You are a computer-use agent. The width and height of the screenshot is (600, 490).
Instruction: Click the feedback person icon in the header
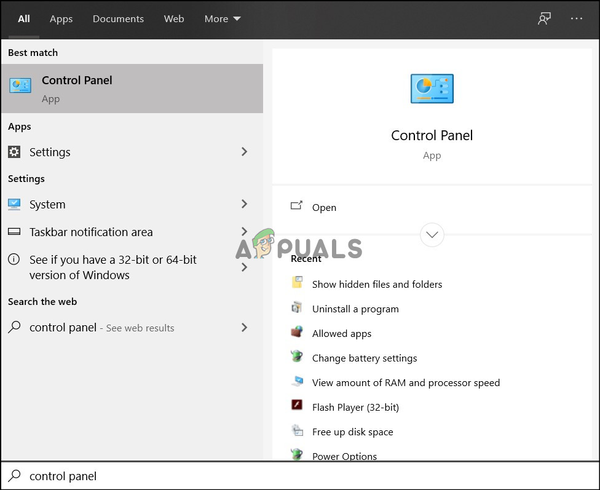click(543, 18)
